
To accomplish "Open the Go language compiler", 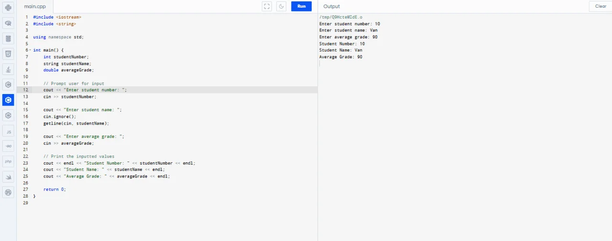I will click(x=8, y=146).
